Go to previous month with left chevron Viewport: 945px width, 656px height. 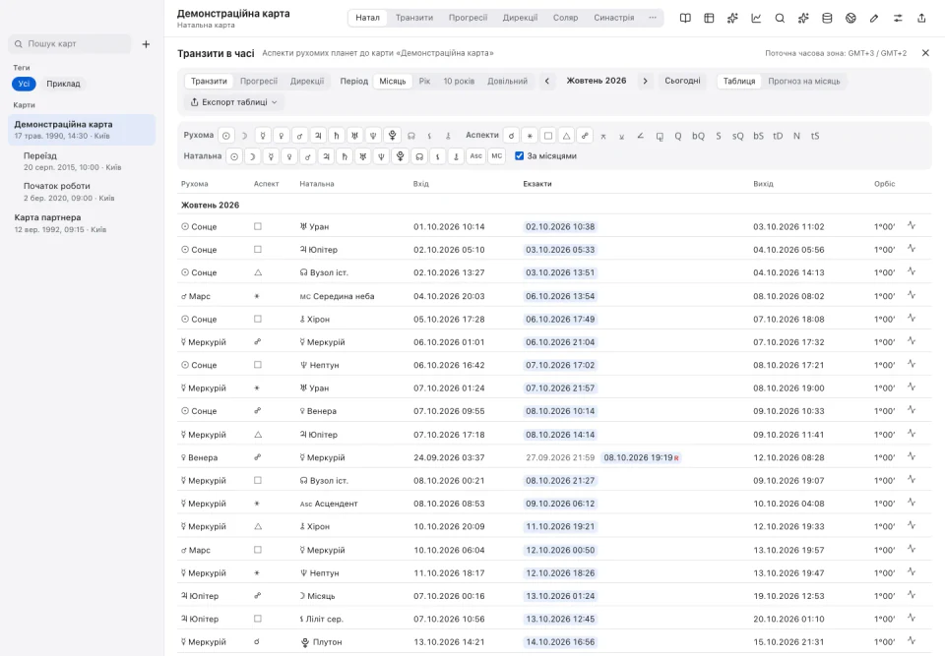pos(547,81)
